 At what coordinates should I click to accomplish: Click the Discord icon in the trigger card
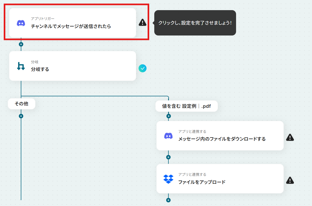point(21,23)
